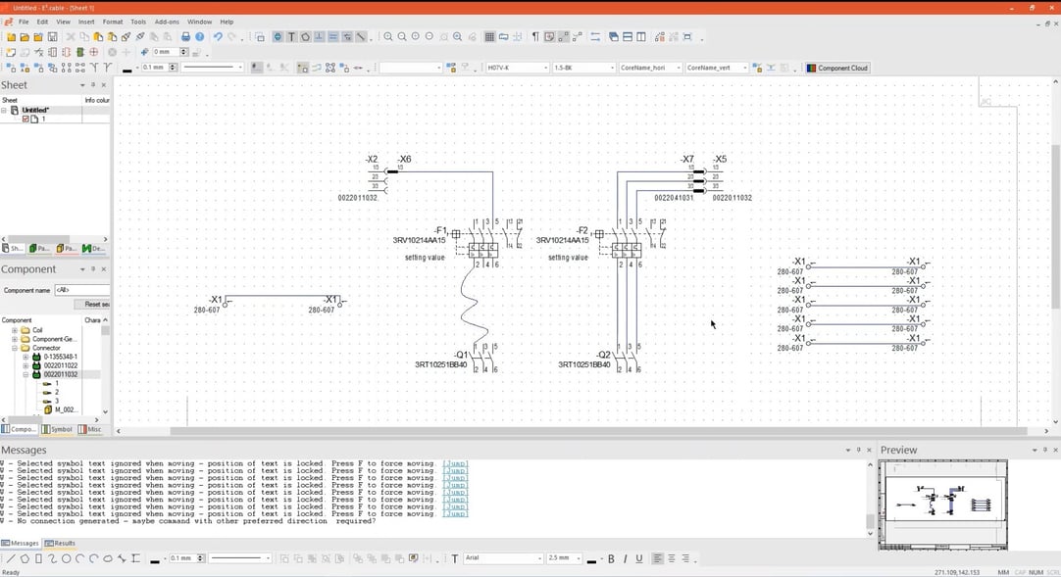Viewport: 1061px width, 577px height.
Task: Select the Line drawing tool in bottom toolbar
Action: click(x=11, y=558)
